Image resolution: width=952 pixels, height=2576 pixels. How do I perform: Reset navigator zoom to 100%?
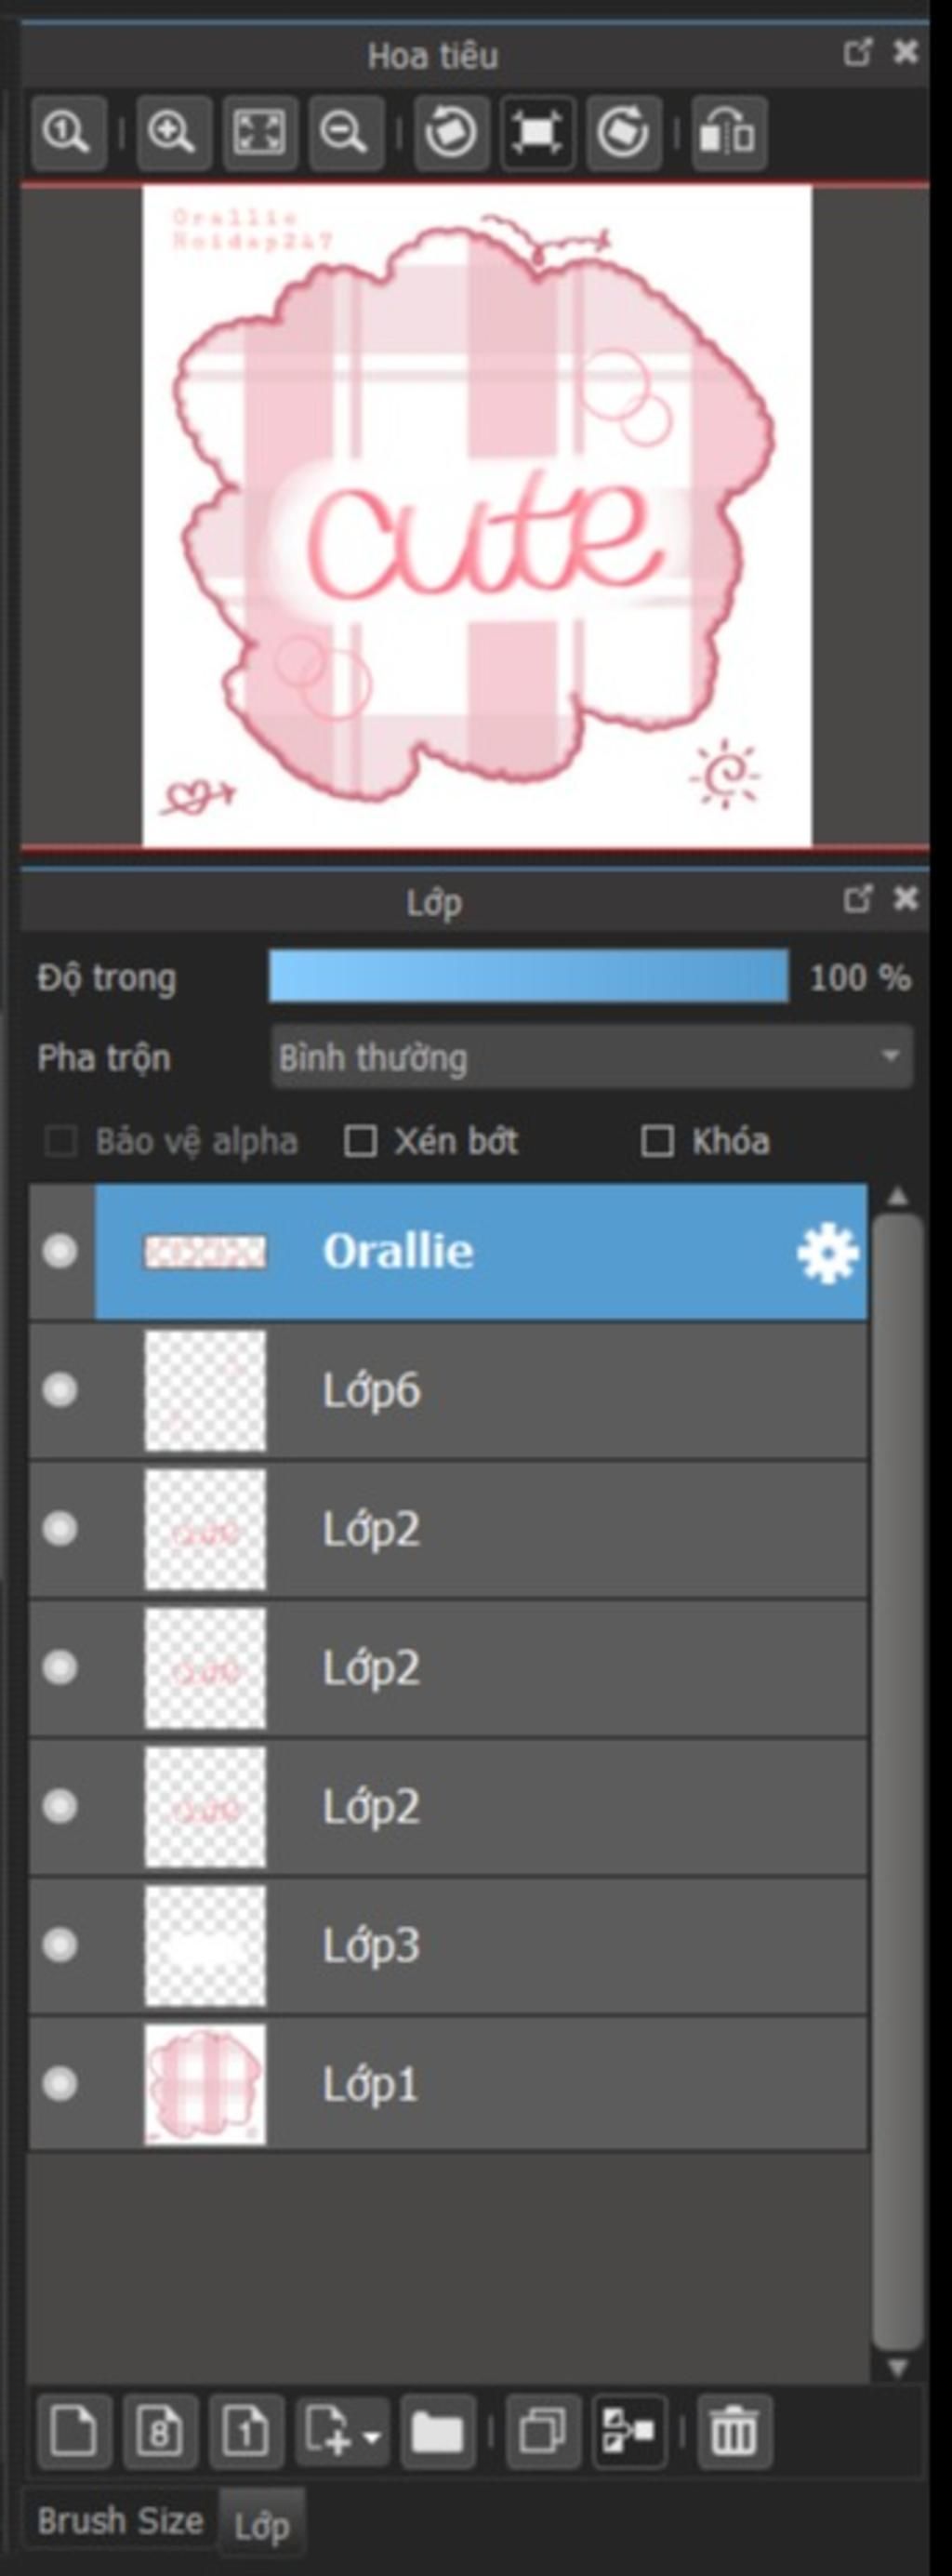click(69, 133)
